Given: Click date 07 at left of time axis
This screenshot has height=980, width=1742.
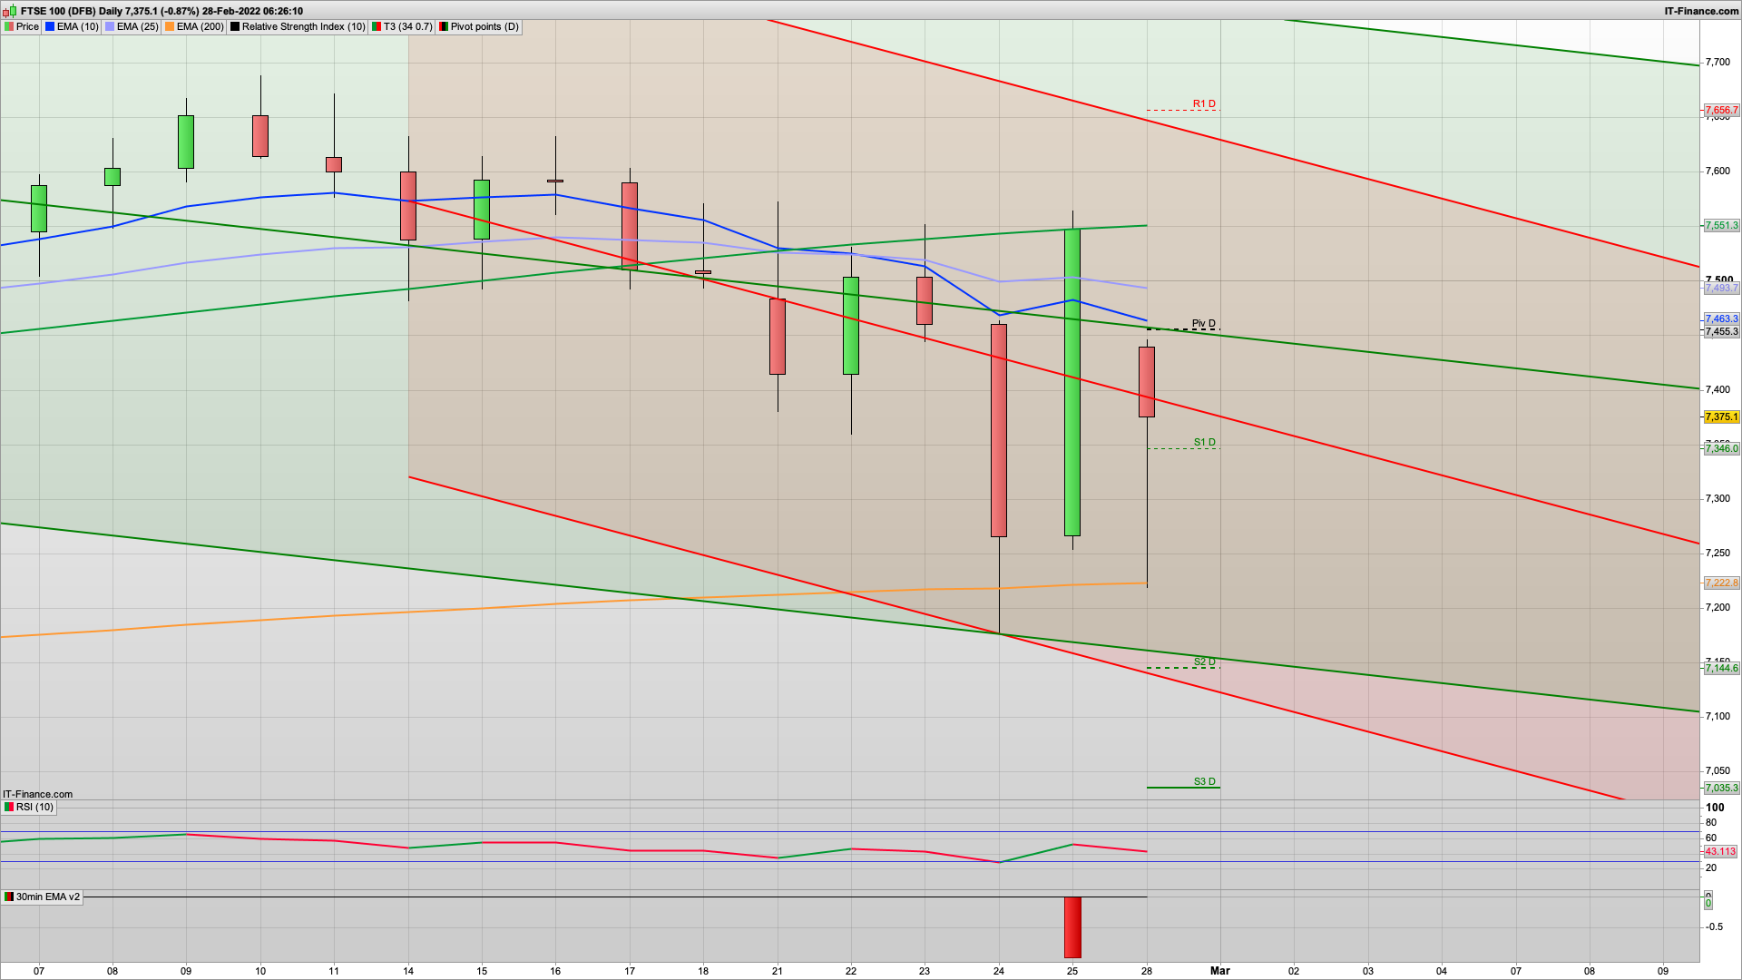Looking at the screenshot, I should click(39, 971).
